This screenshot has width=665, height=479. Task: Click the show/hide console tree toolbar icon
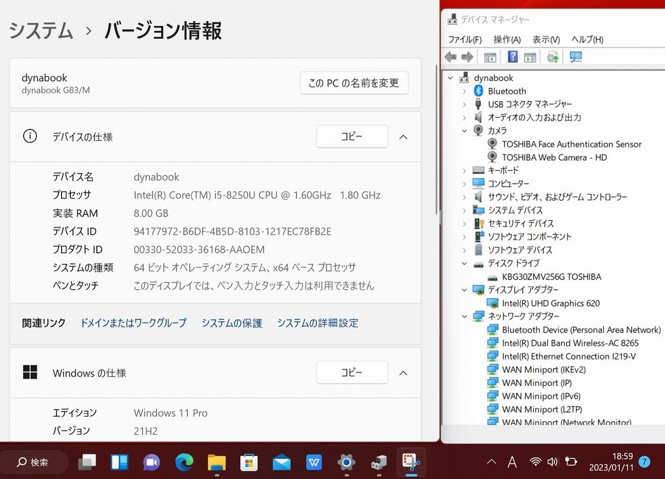(x=490, y=57)
